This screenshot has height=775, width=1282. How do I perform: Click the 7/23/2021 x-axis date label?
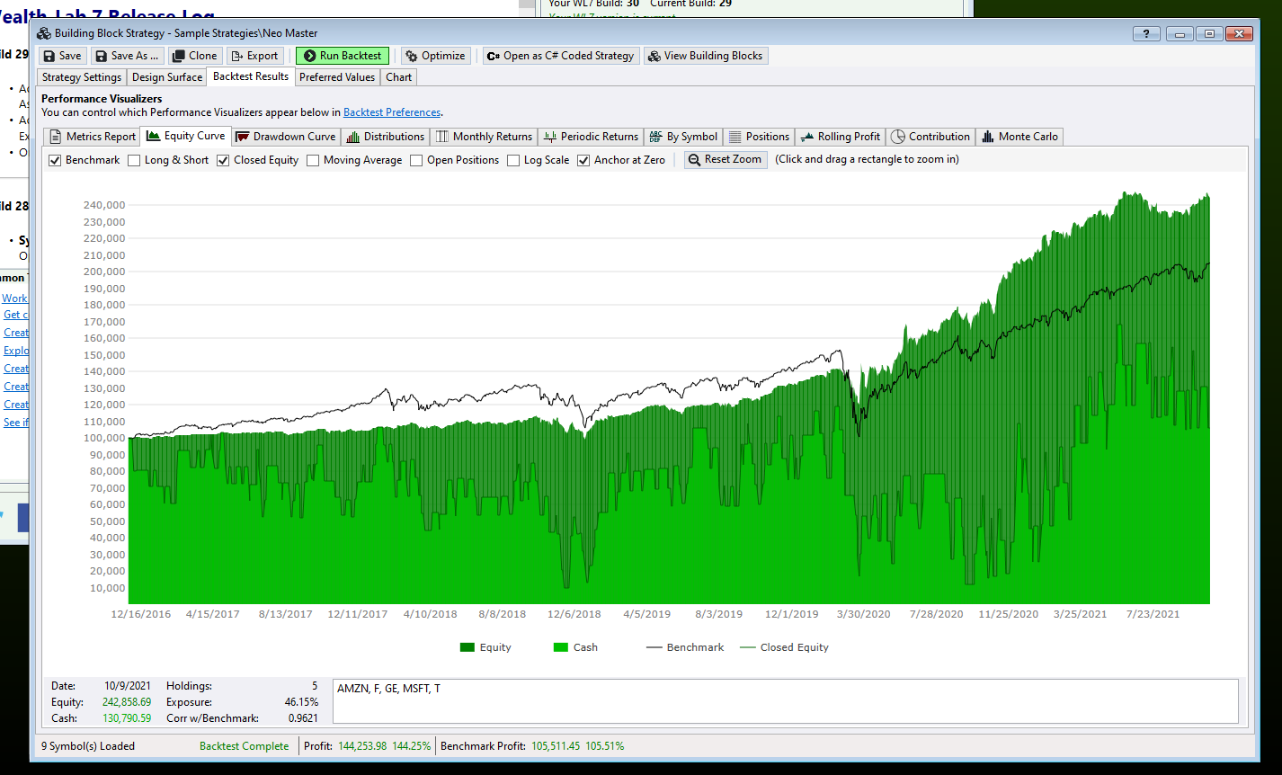[x=1153, y=614]
